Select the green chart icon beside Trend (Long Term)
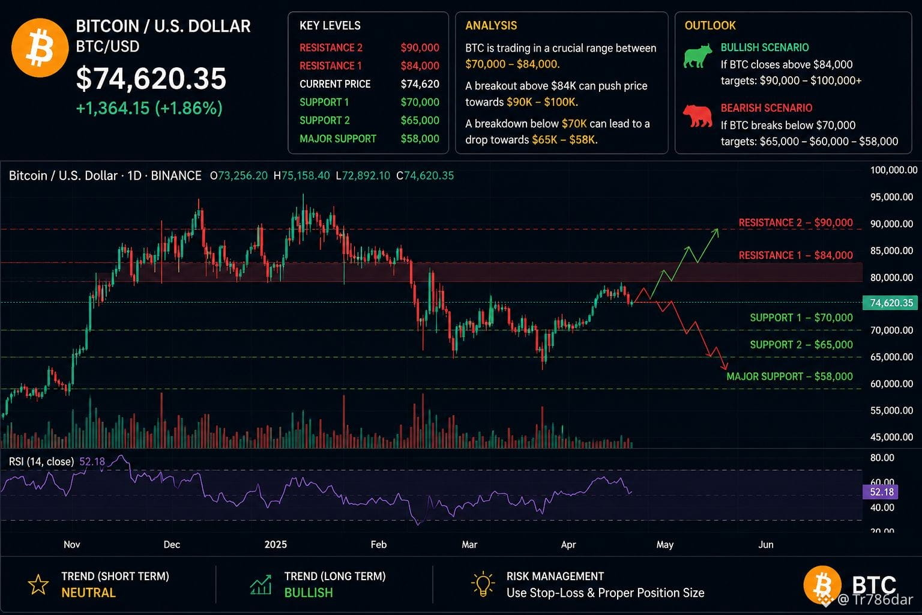Screen dimensions: 922x615 click(x=261, y=584)
